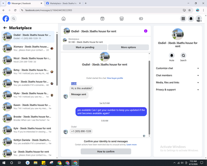The image size is (207, 166).
Task: Click More options button
Action: click(x=128, y=47)
